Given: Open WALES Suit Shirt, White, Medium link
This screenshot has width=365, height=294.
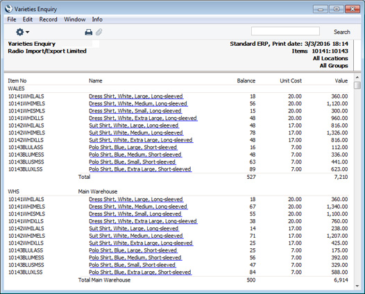Looking at the screenshot, I should point(136,133).
